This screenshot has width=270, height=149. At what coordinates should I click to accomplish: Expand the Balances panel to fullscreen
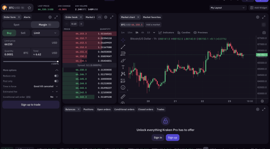click(x=264, y=109)
